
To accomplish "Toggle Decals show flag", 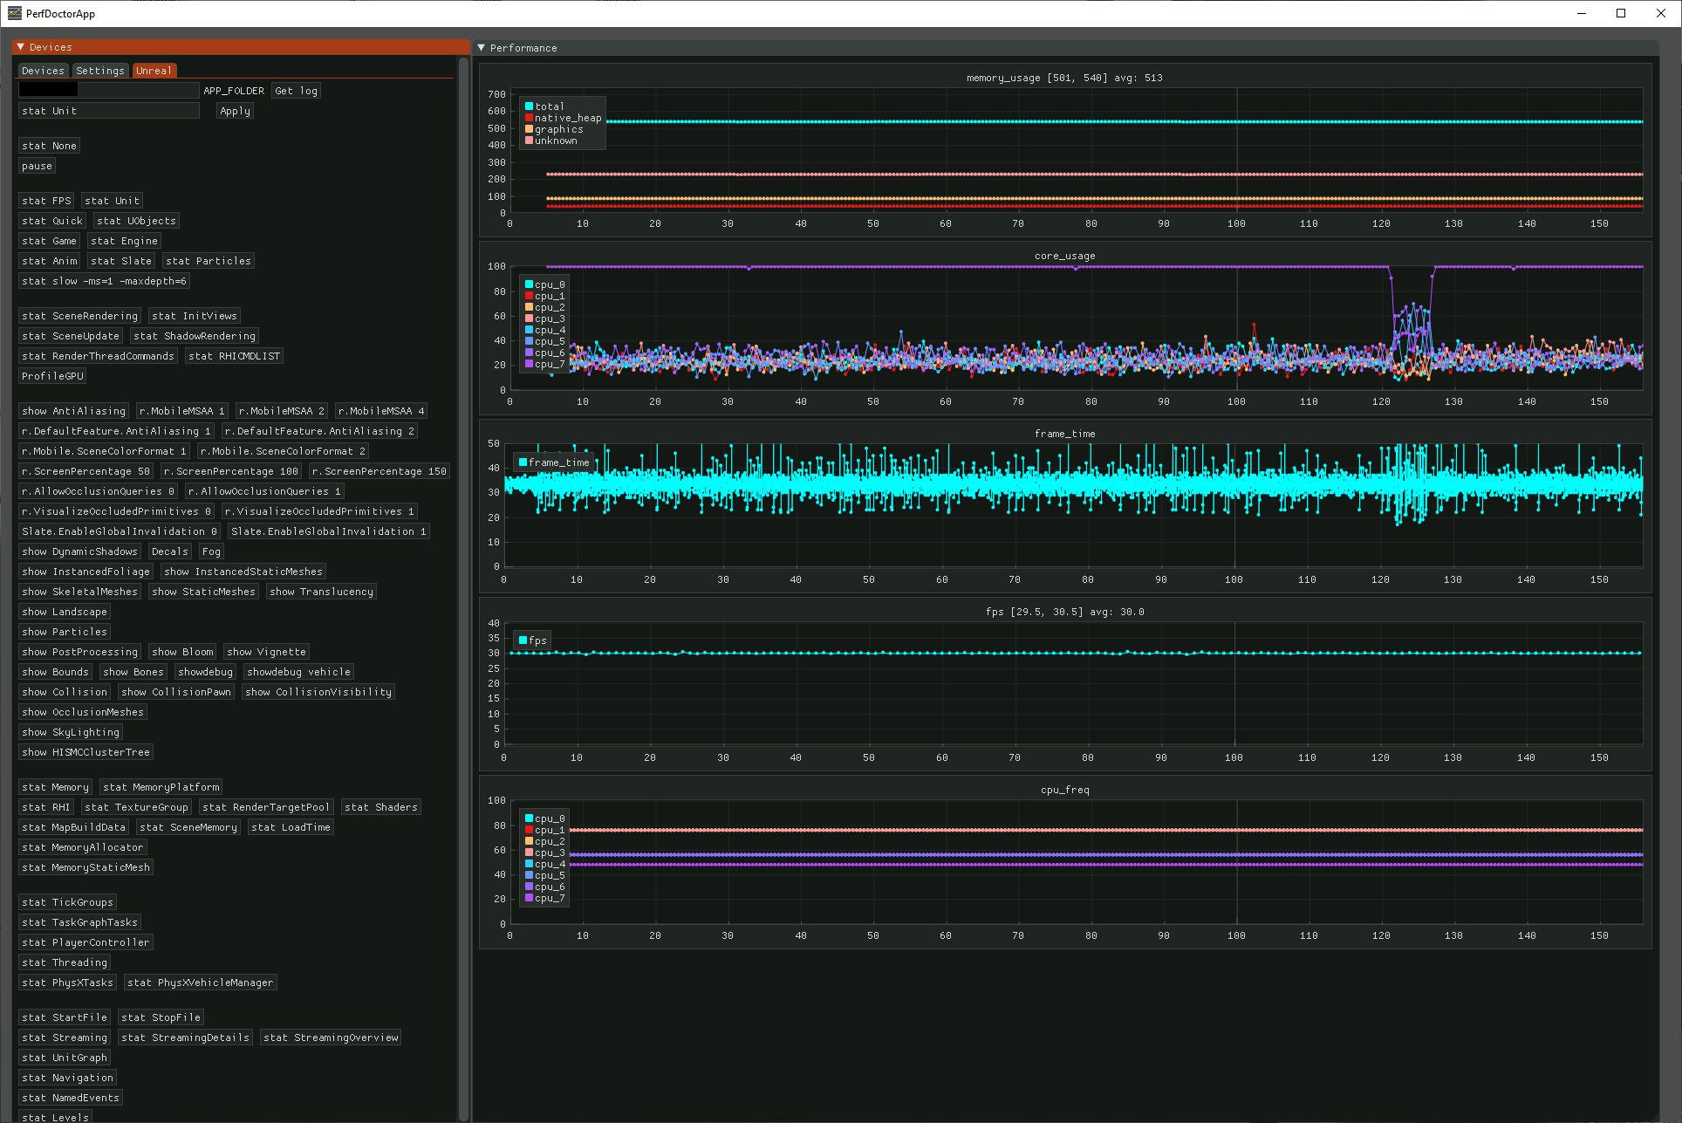I will (x=169, y=551).
